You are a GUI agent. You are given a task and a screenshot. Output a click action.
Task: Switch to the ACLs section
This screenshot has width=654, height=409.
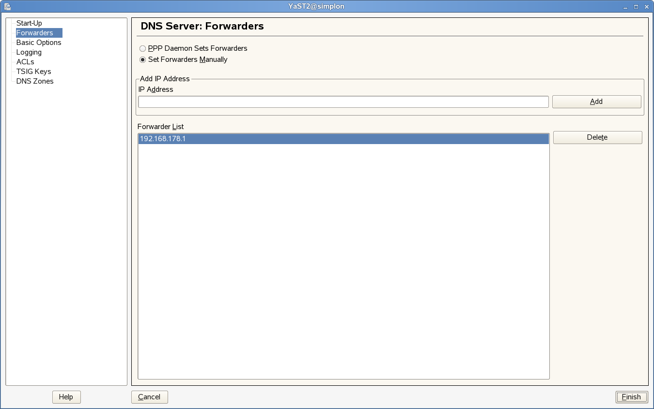(x=25, y=62)
